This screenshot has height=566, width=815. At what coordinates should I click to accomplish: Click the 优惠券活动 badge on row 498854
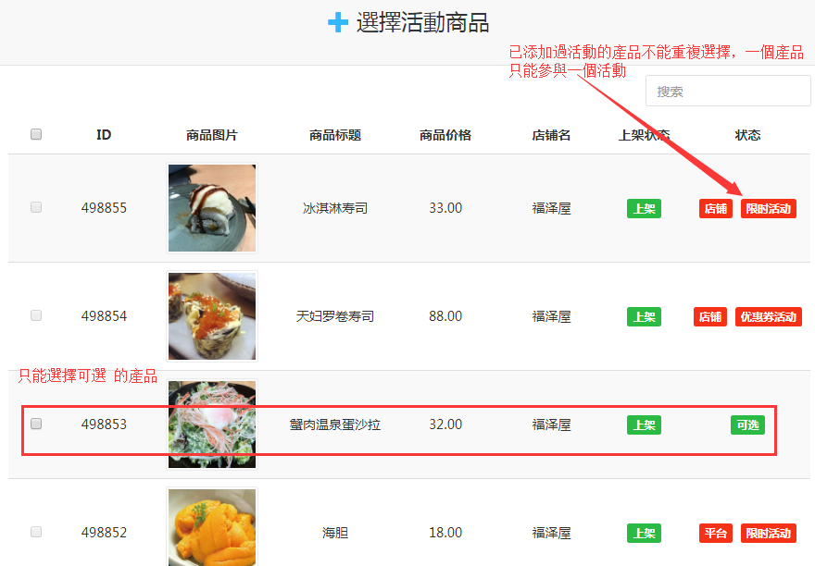(x=768, y=316)
